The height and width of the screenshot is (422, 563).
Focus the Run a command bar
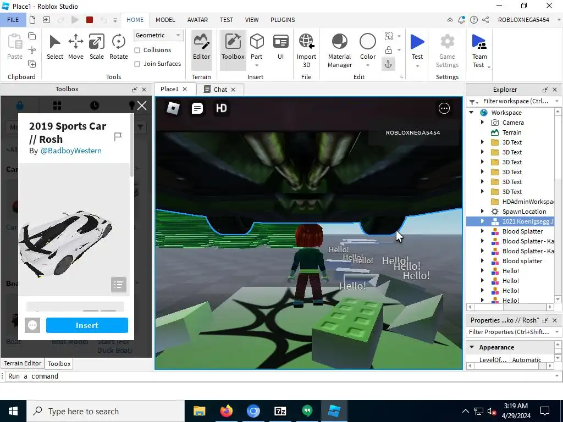pos(280,376)
